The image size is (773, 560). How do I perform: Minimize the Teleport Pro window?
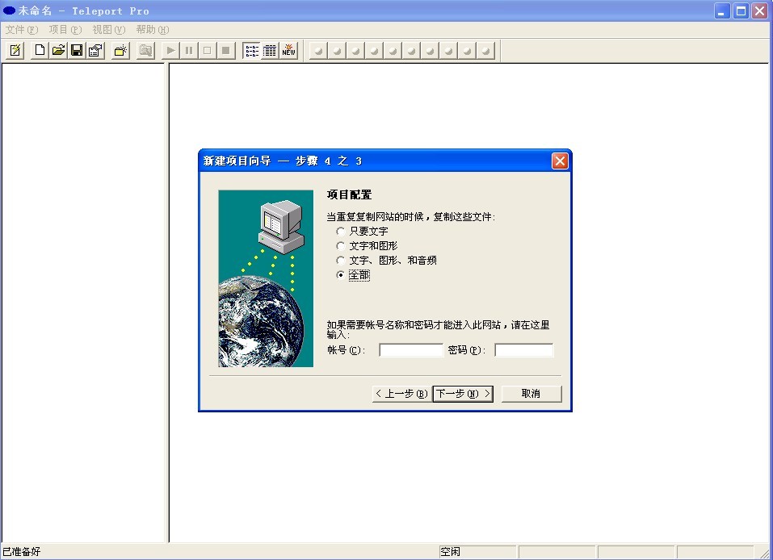click(722, 10)
